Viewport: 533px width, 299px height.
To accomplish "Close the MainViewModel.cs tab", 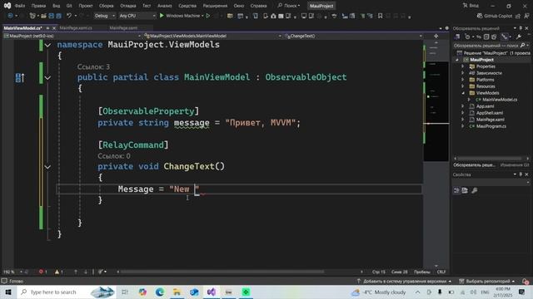I will pos(54,28).
